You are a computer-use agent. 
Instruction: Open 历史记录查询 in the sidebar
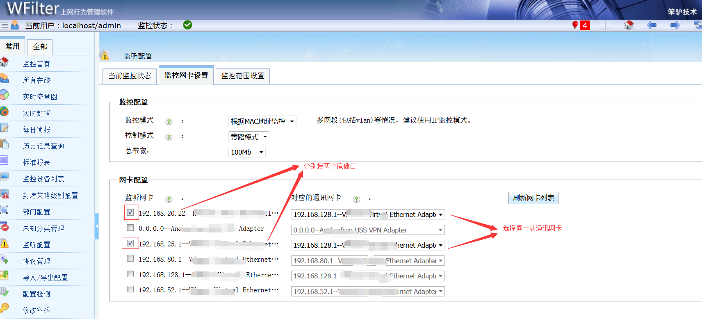click(43, 146)
